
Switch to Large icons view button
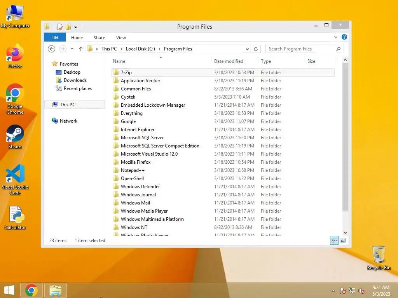343,240
